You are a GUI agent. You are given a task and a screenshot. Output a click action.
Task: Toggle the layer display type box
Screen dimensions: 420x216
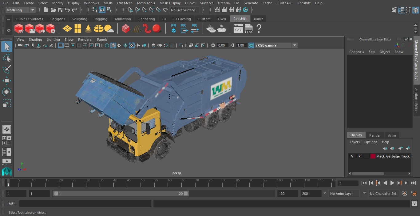tap(366, 156)
